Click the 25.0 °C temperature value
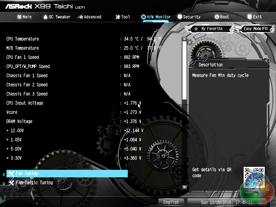This screenshot has width=276, height=207. pos(131,48)
